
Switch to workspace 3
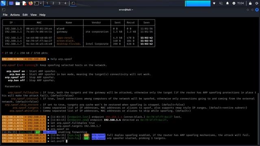tap(59, 3)
